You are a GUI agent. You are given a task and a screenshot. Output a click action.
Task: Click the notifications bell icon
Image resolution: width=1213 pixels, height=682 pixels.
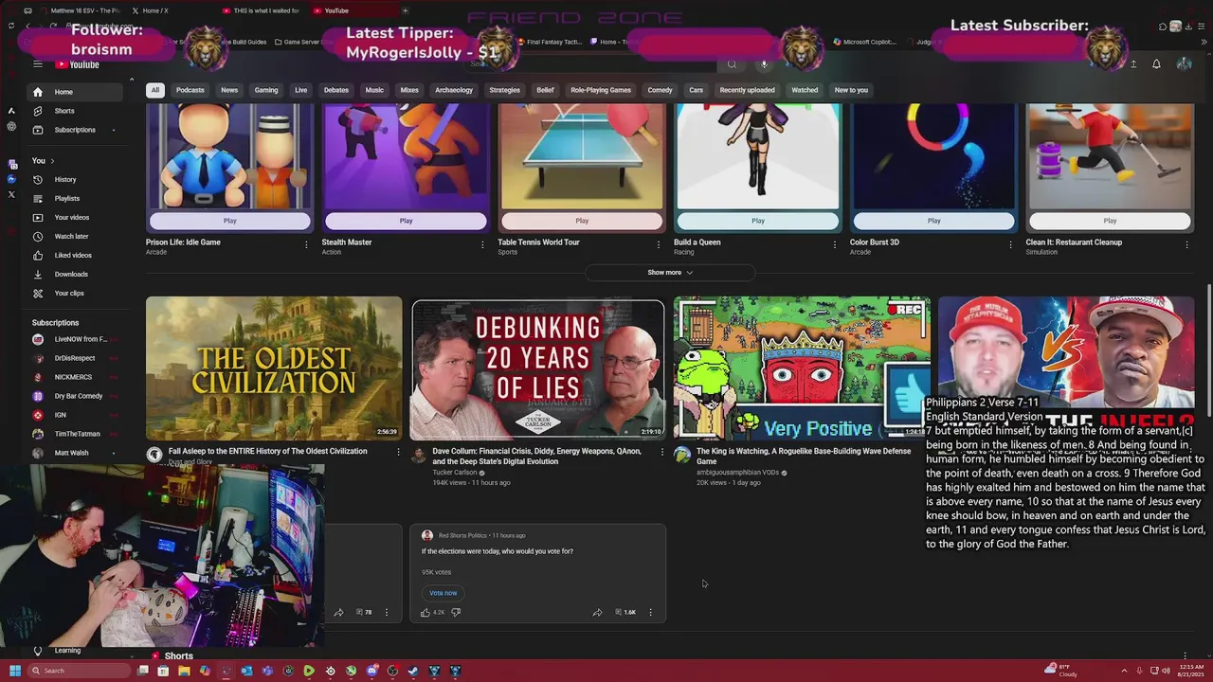pyautogui.click(x=1156, y=64)
